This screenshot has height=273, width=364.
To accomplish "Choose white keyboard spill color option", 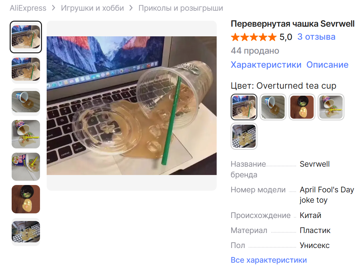I will 244,136.
